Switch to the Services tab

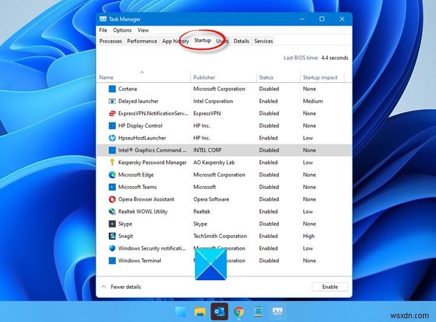(x=263, y=41)
